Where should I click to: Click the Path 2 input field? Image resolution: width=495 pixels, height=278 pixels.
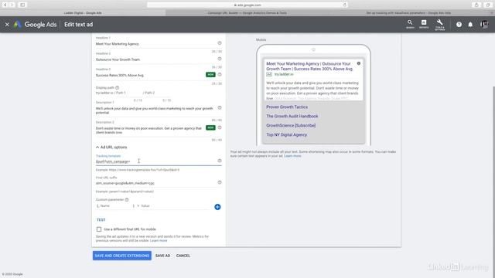click(157, 93)
